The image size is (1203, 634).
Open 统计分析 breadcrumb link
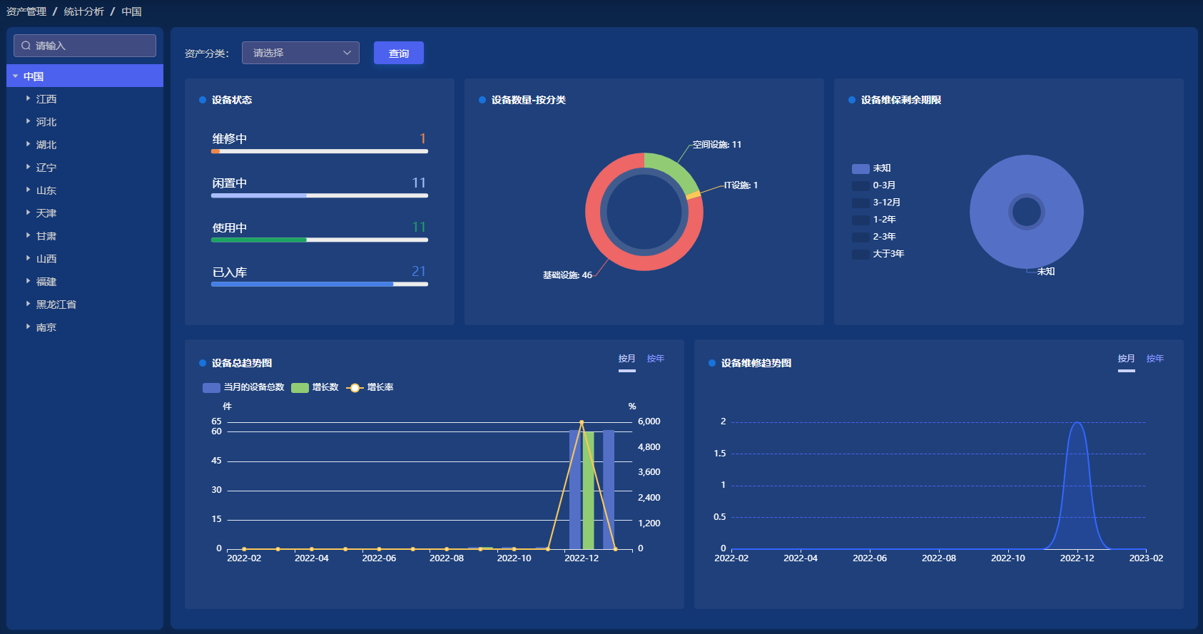[83, 11]
